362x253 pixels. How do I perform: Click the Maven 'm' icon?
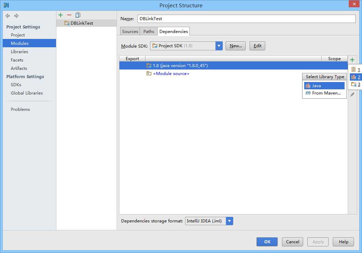tap(308, 93)
